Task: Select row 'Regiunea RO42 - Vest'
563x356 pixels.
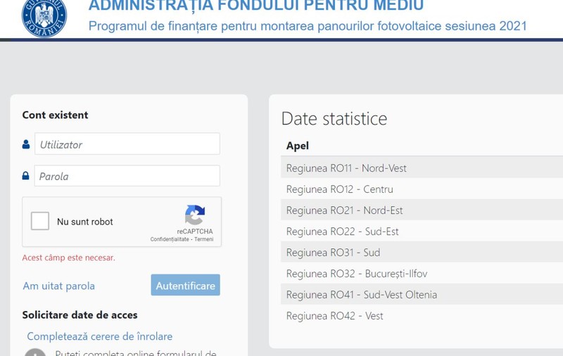Action: 422,315
